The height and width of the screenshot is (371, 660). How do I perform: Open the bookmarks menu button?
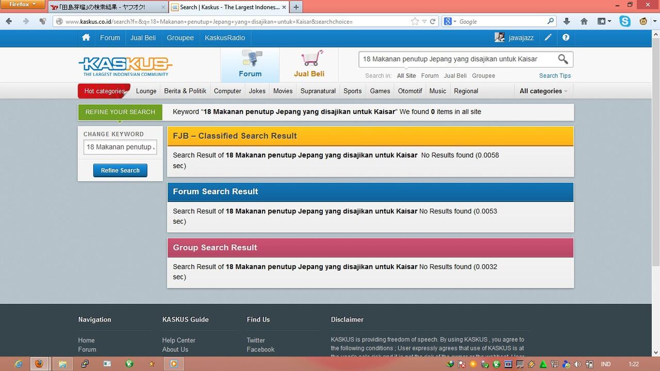pyautogui.click(x=604, y=21)
